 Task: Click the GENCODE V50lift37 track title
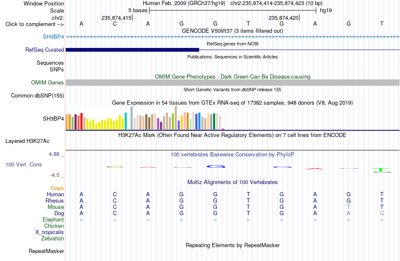pyautogui.click(x=232, y=31)
